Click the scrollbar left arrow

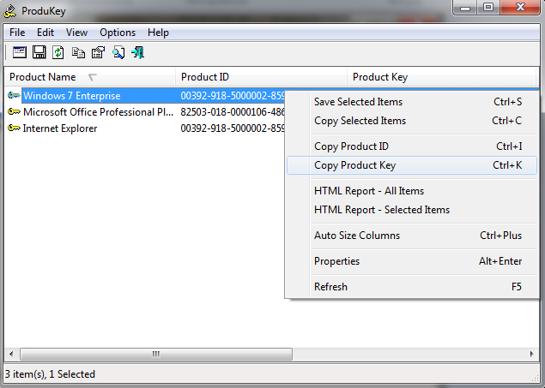(x=11, y=354)
